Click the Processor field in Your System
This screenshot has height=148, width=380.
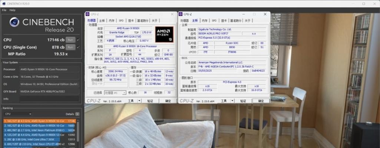pyautogui.click(x=49, y=70)
